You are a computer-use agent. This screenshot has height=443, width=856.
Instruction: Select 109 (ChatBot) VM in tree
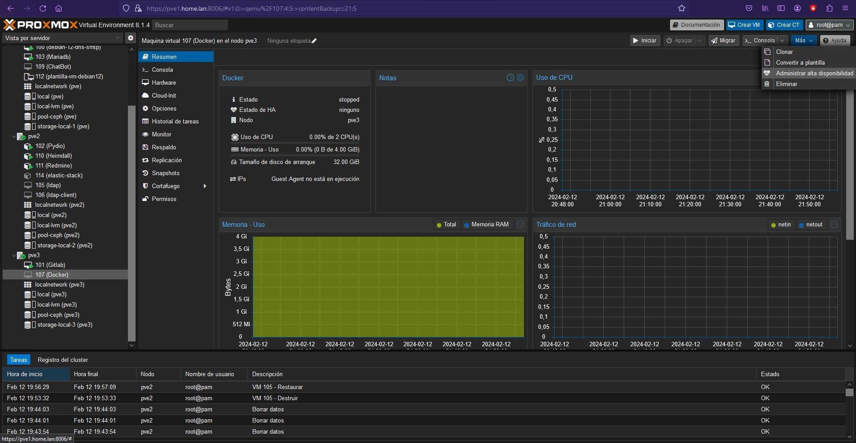click(53, 66)
